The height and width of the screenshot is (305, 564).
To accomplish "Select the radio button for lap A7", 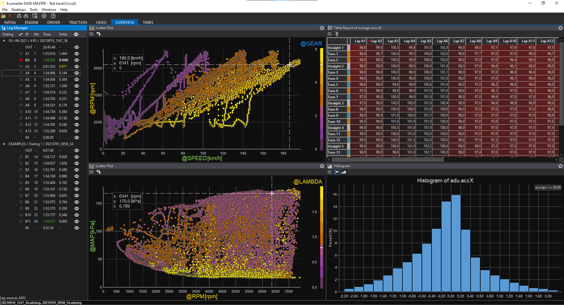I will click(21, 92).
